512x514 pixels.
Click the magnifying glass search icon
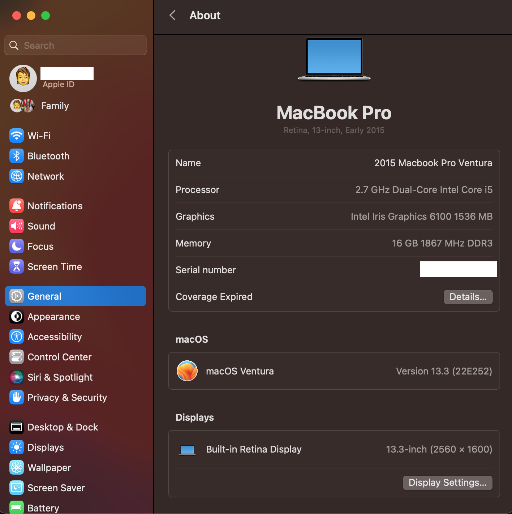point(14,46)
